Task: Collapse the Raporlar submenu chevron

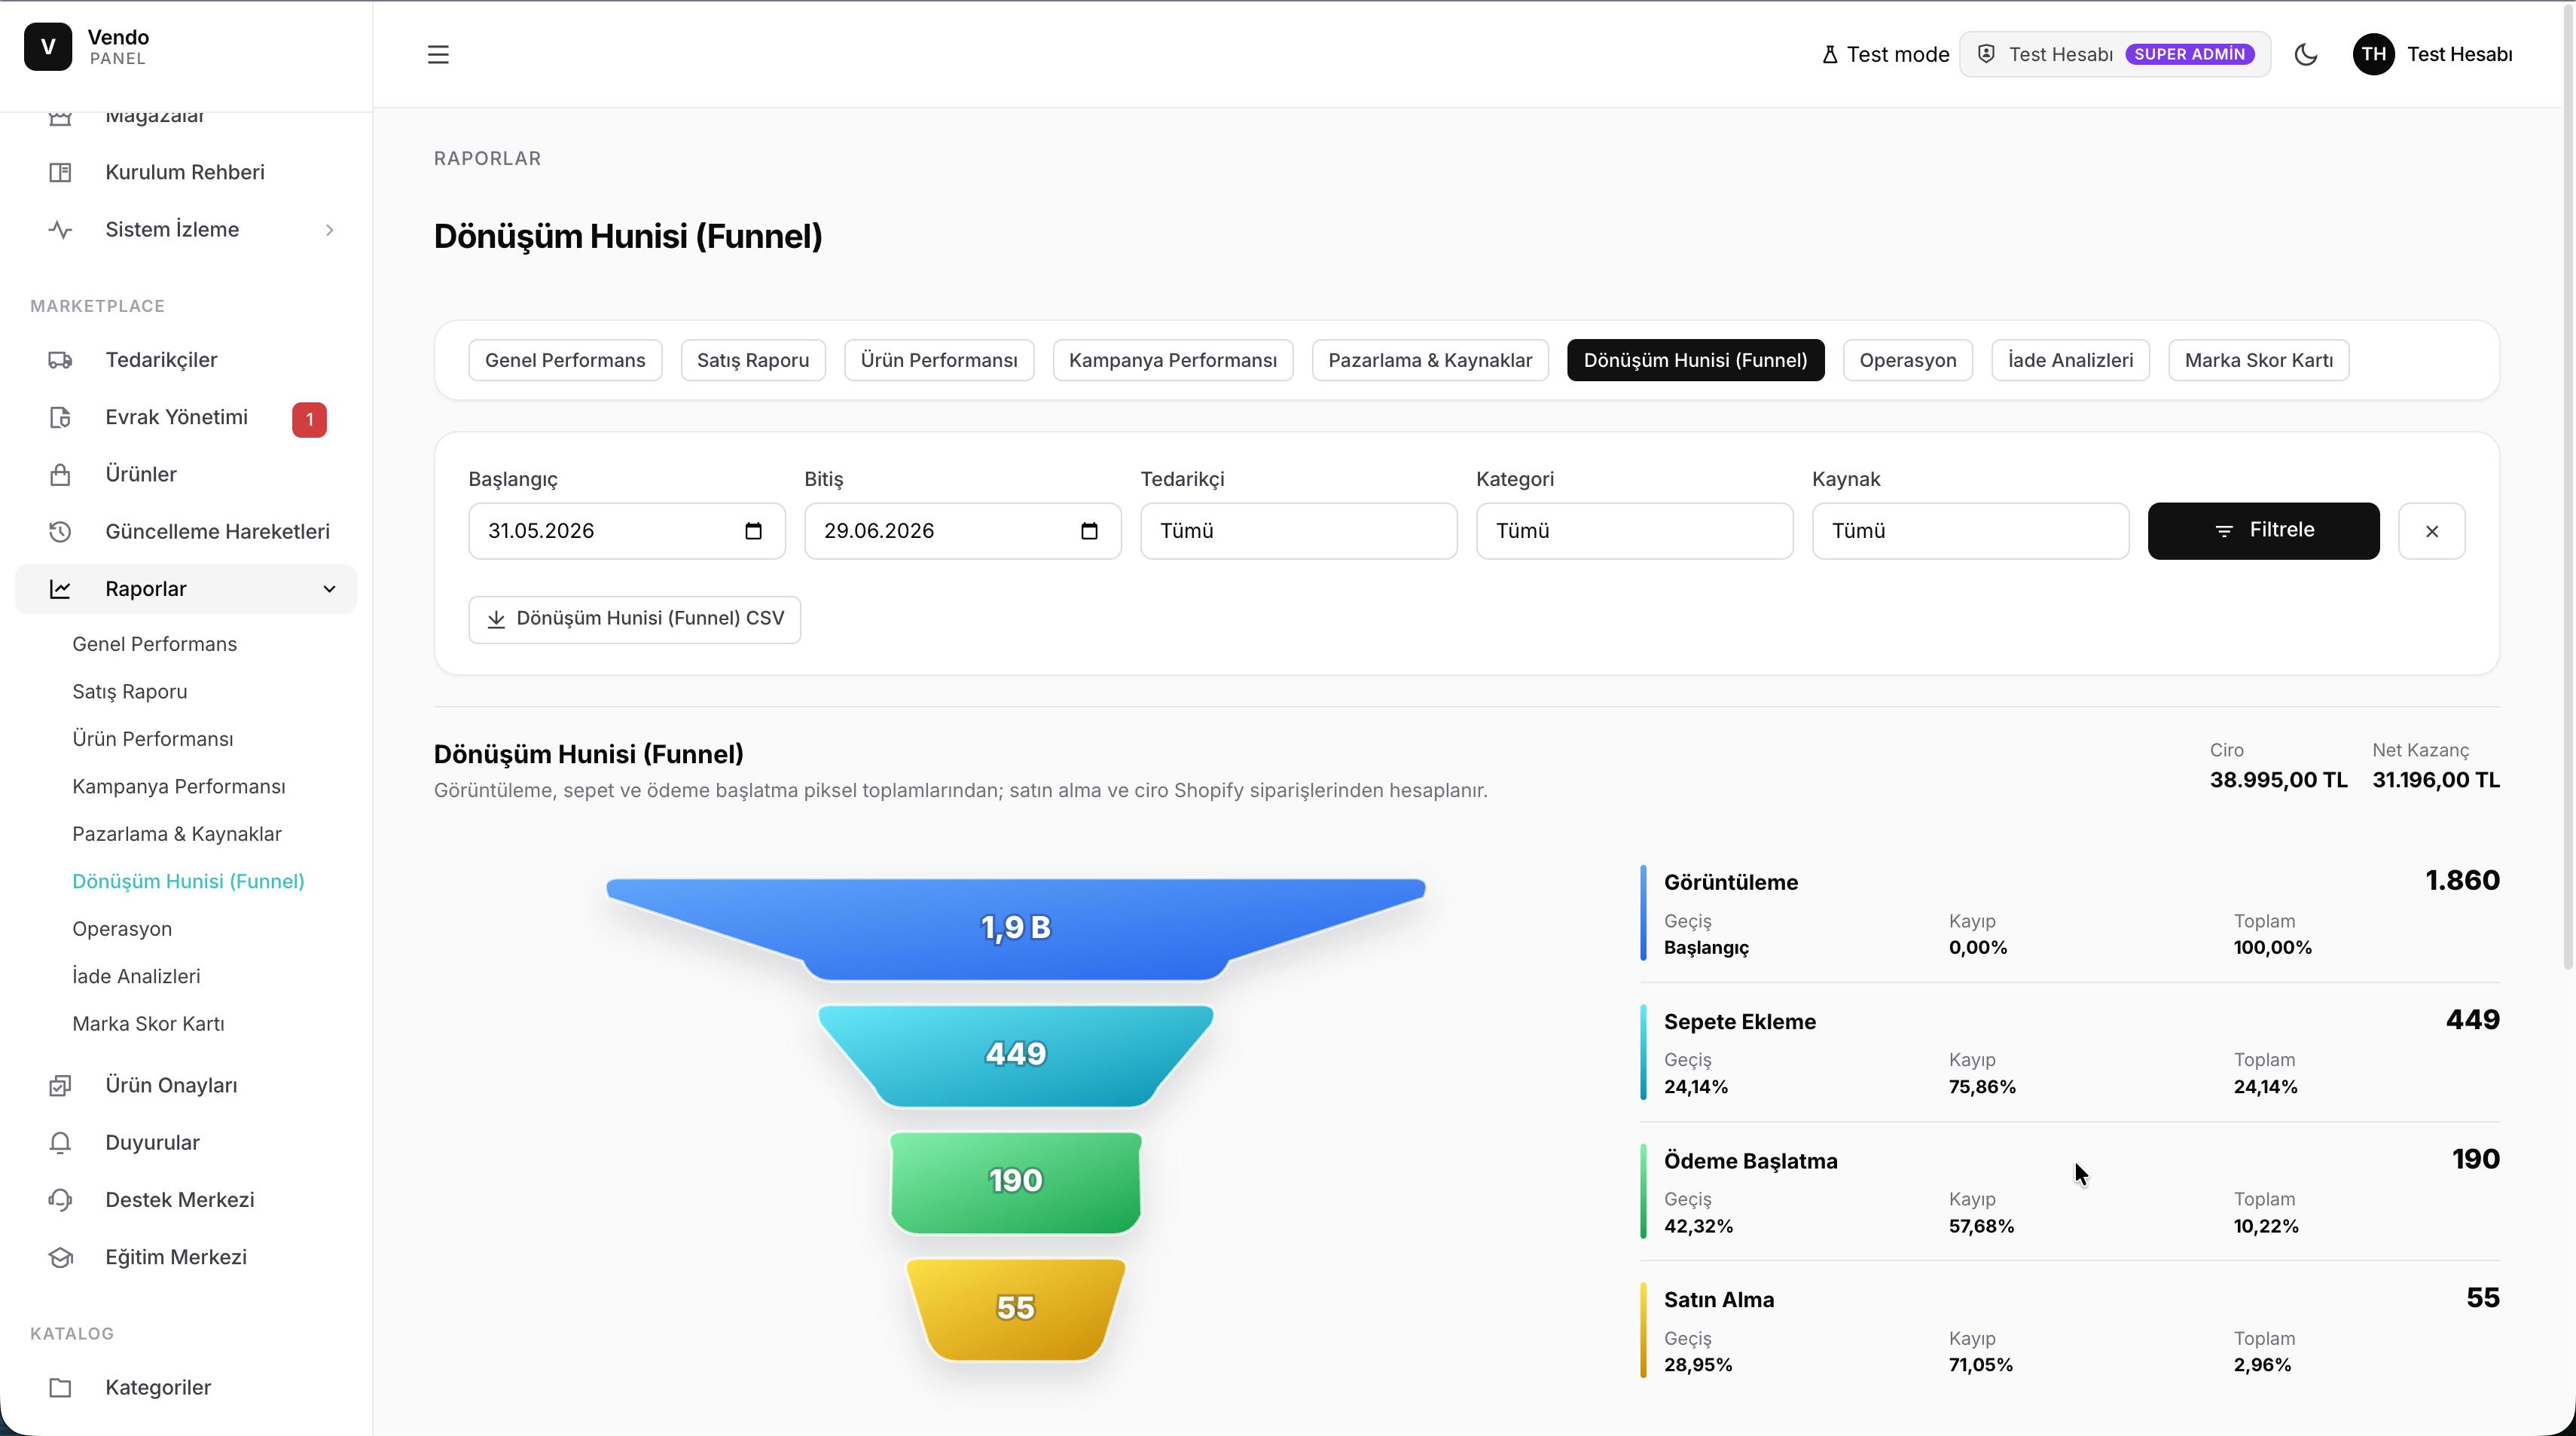Action: click(329, 589)
